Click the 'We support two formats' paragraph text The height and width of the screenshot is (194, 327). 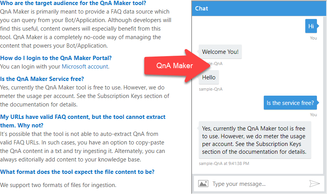58,185
